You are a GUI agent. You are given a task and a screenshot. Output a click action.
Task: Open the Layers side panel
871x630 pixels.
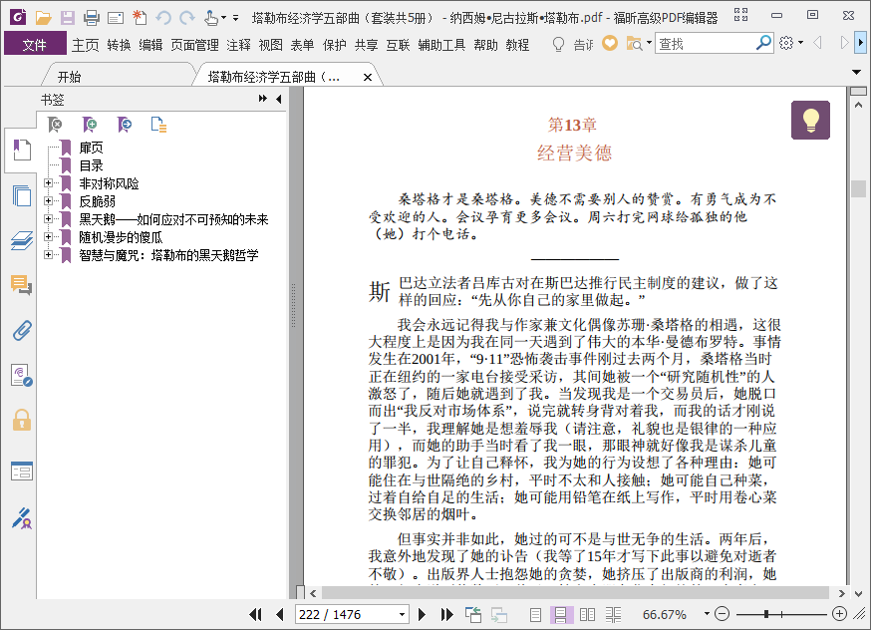tap(22, 240)
